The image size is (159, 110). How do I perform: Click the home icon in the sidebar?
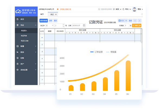point(18,19)
